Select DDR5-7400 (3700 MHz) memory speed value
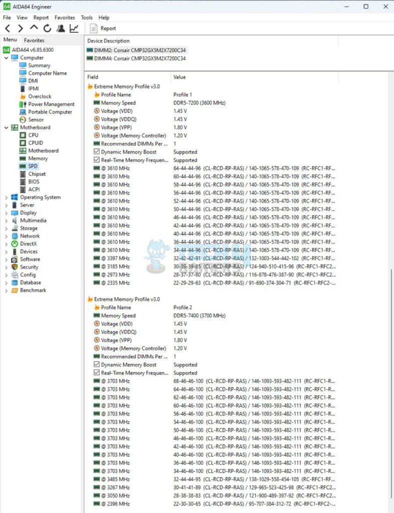The image size is (394, 513). [199, 316]
